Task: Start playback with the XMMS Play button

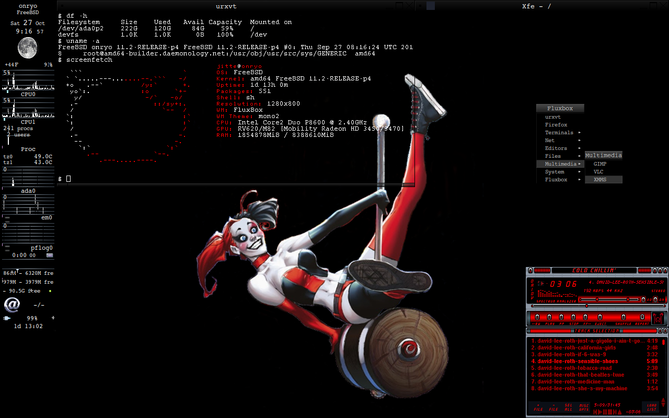Action: coord(549,317)
